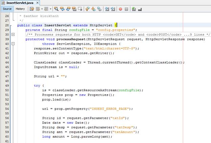Screen dimensions: 211x143
Task: Click the Back navigation icon
Action: click(x=38, y=9)
